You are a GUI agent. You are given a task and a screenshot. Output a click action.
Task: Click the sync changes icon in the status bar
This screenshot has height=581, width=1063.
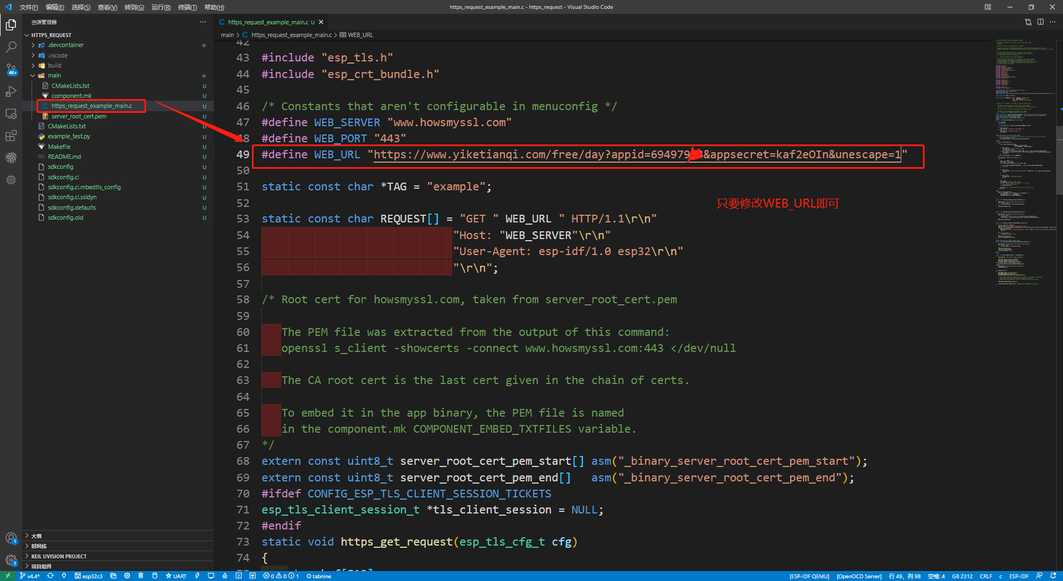(x=50, y=576)
